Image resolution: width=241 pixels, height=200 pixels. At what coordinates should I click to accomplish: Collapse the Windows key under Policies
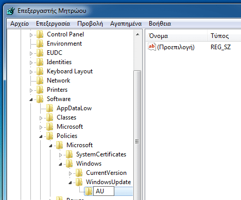click(x=60, y=164)
